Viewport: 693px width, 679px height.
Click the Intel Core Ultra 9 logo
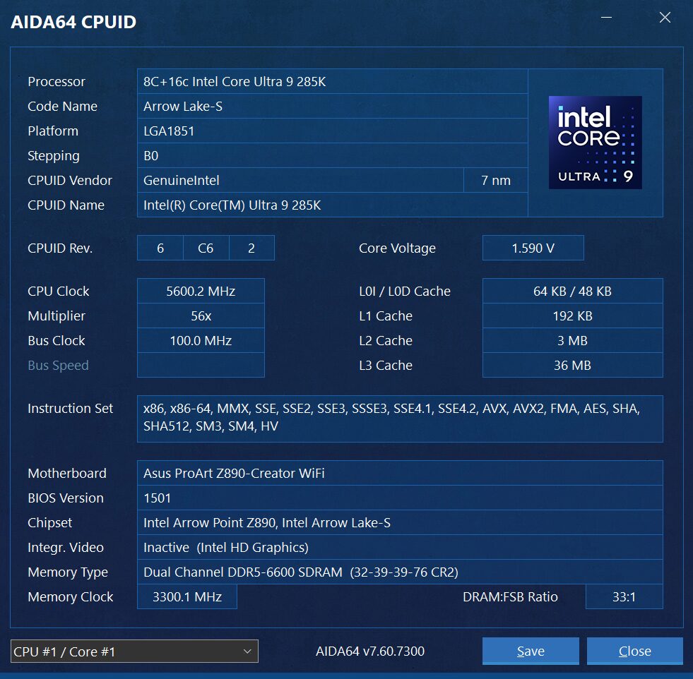(x=595, y=142)
